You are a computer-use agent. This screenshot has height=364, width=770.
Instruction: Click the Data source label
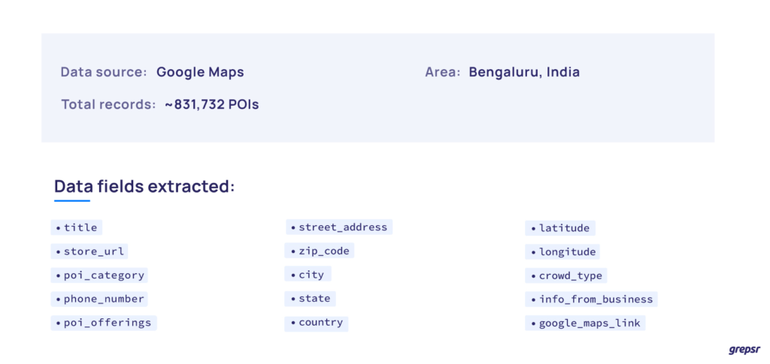(104, 73)
